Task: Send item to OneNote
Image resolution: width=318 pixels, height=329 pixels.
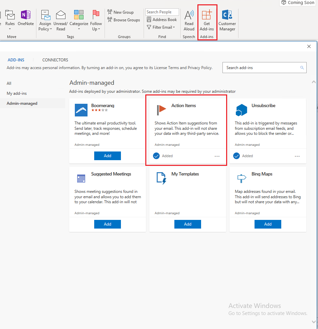Action: (x=26, y=18)
